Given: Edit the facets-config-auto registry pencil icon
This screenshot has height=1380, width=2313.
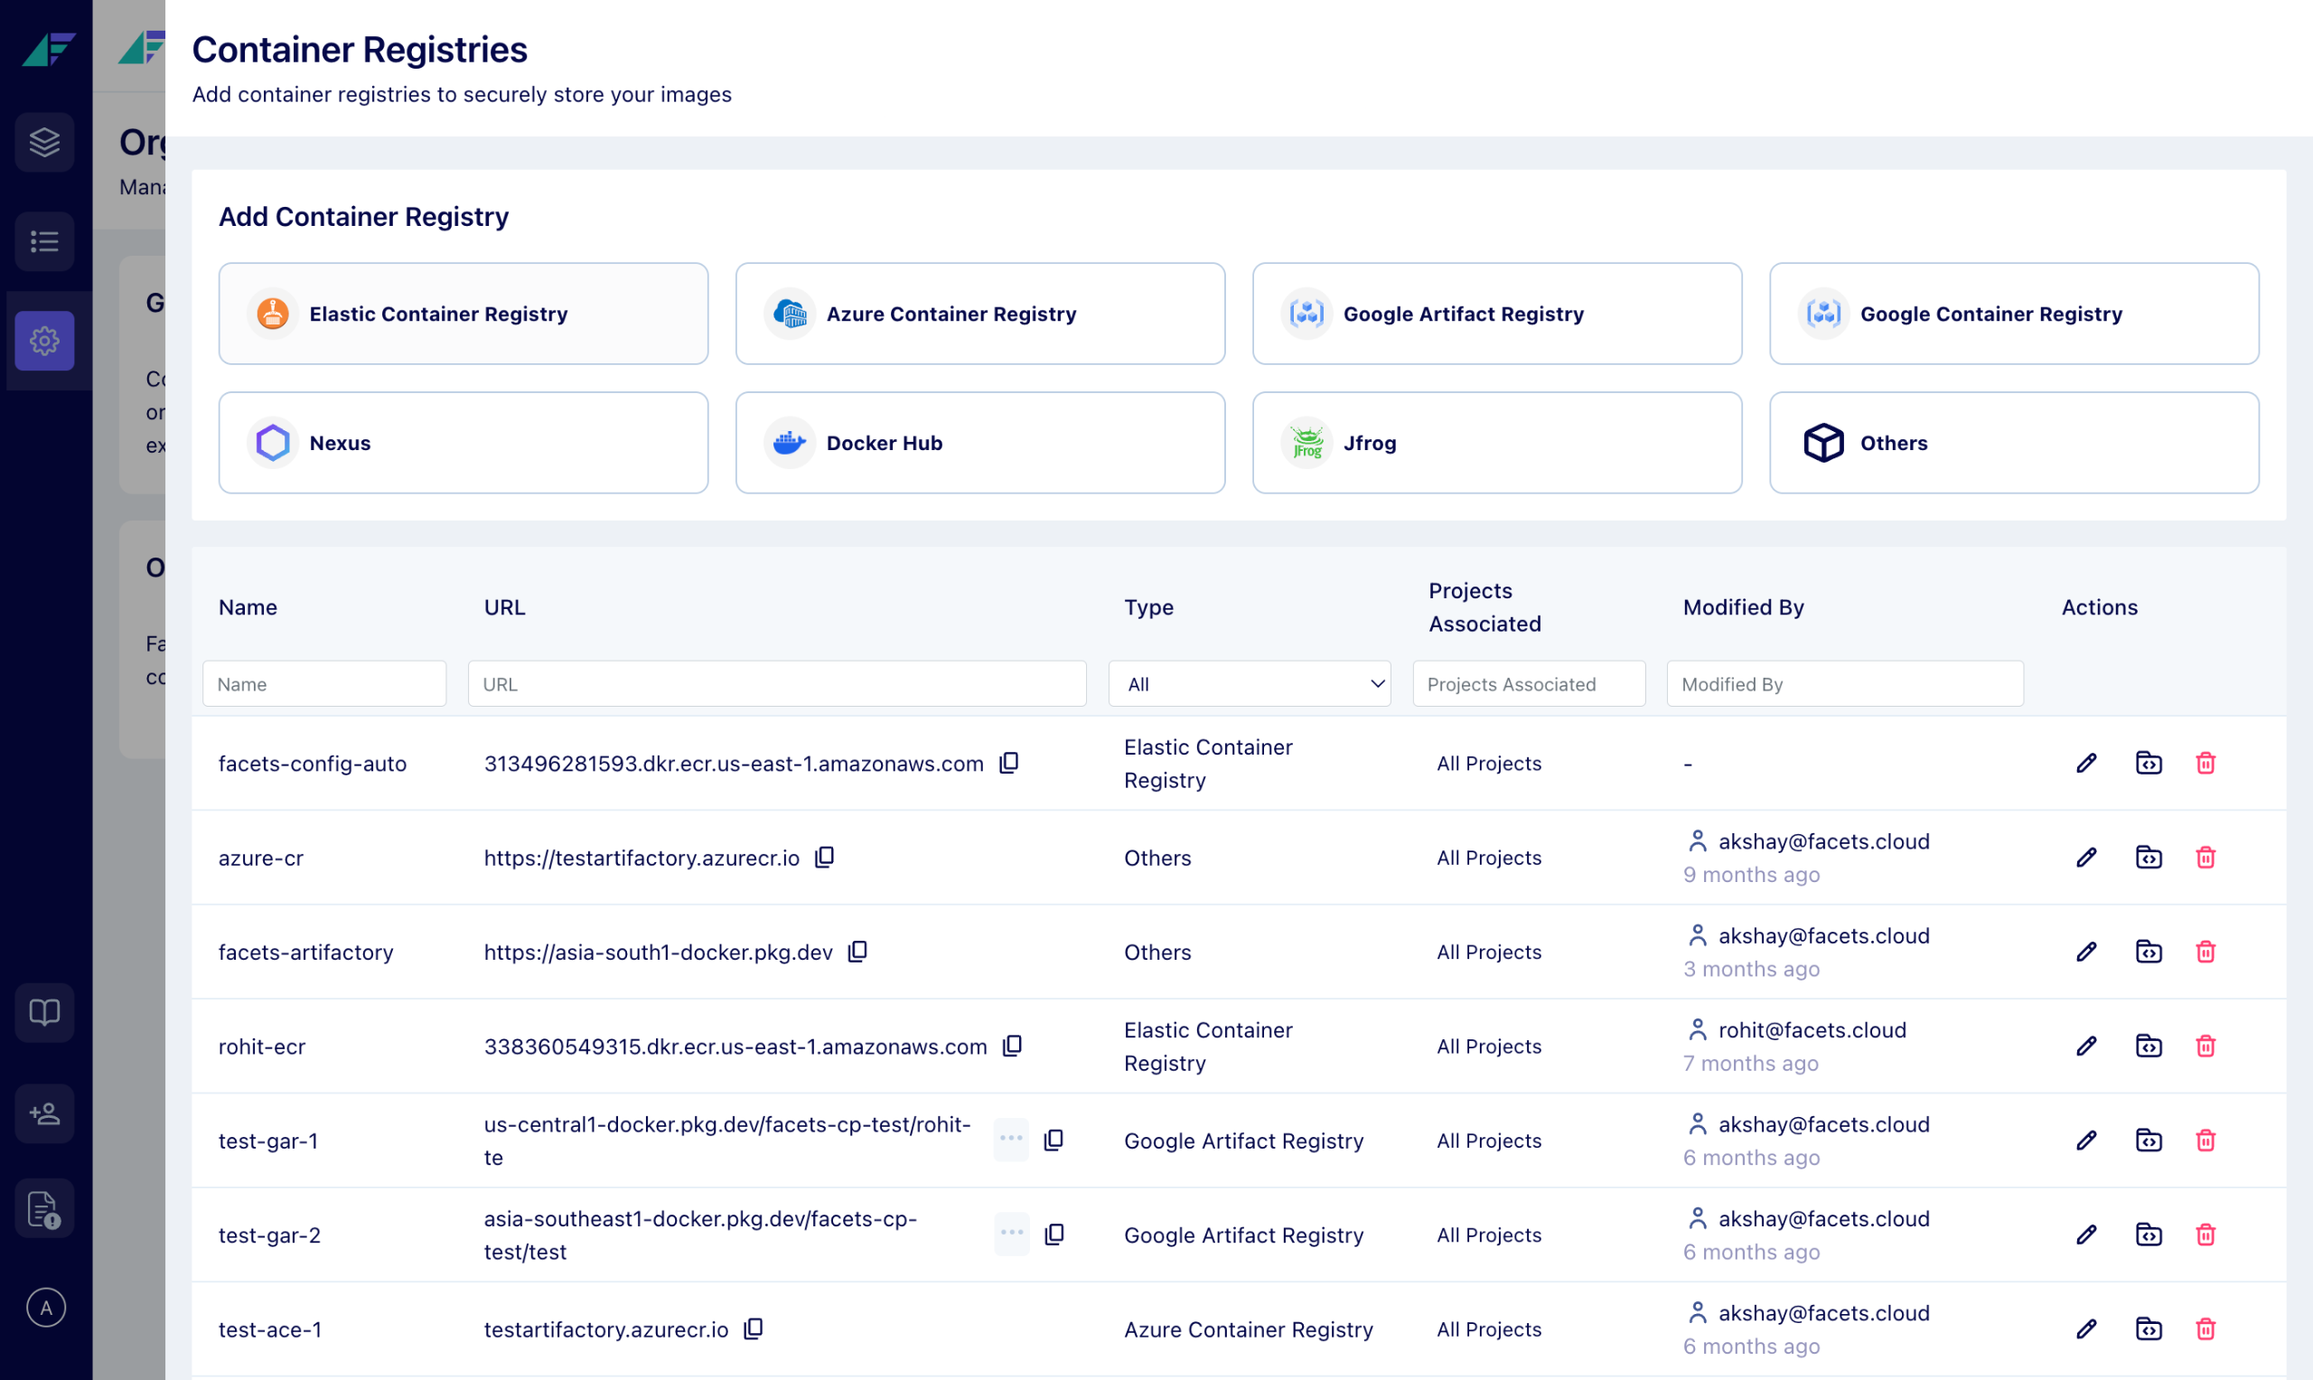Looking at the screenshot, I should click(2086, 764).
